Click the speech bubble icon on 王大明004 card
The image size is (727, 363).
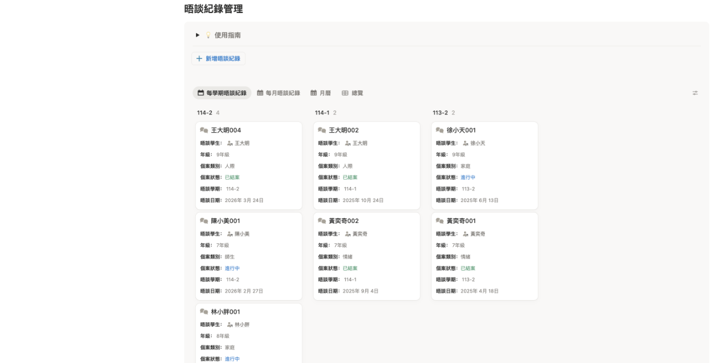point(204,129)
